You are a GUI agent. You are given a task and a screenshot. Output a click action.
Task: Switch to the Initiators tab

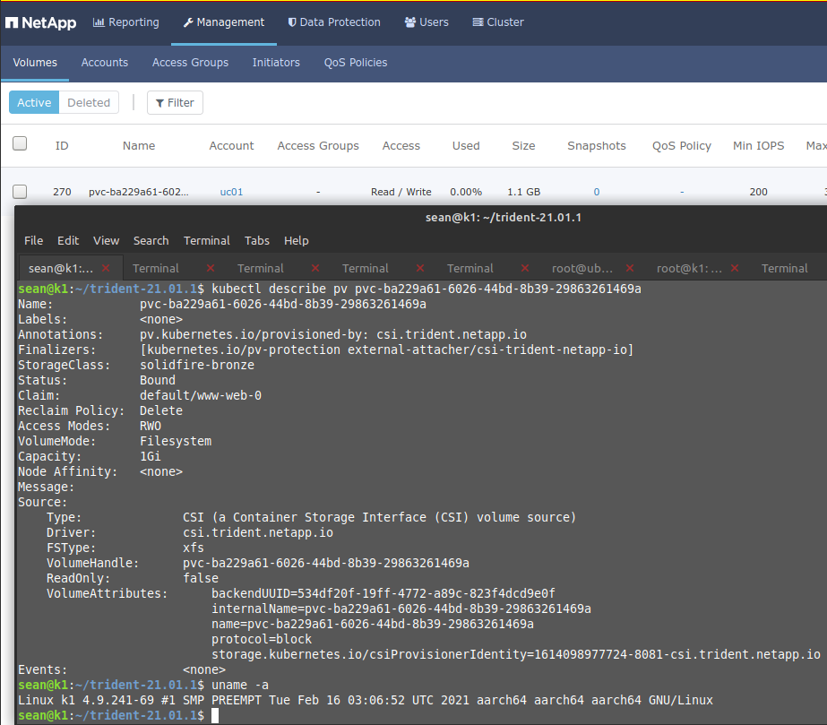coord(276,62)
